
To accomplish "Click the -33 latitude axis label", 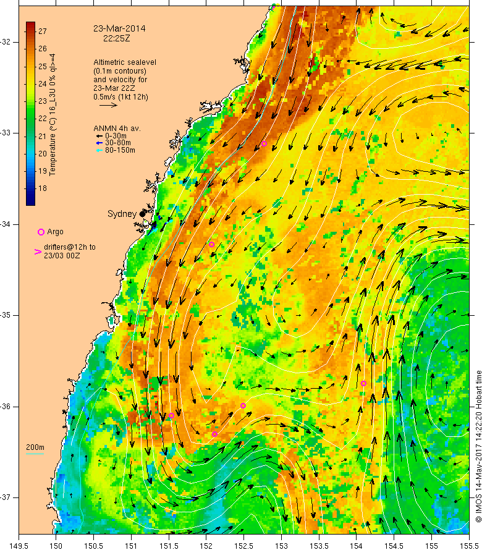I will click(x=6, y=133).
